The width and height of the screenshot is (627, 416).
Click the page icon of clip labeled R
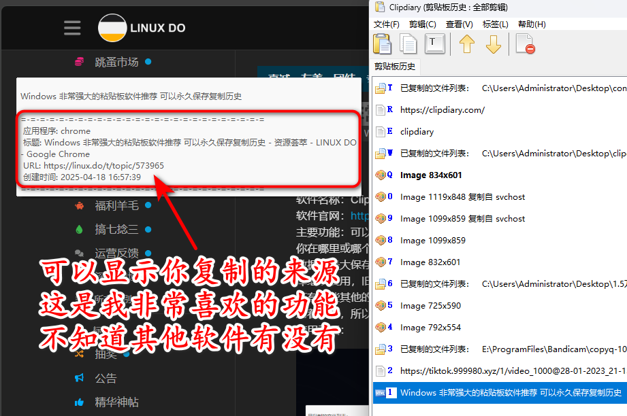pos(381,110)
